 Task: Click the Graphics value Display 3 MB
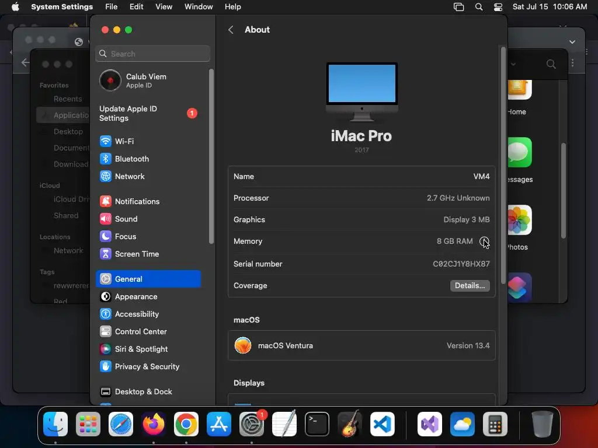coord(467,219)
